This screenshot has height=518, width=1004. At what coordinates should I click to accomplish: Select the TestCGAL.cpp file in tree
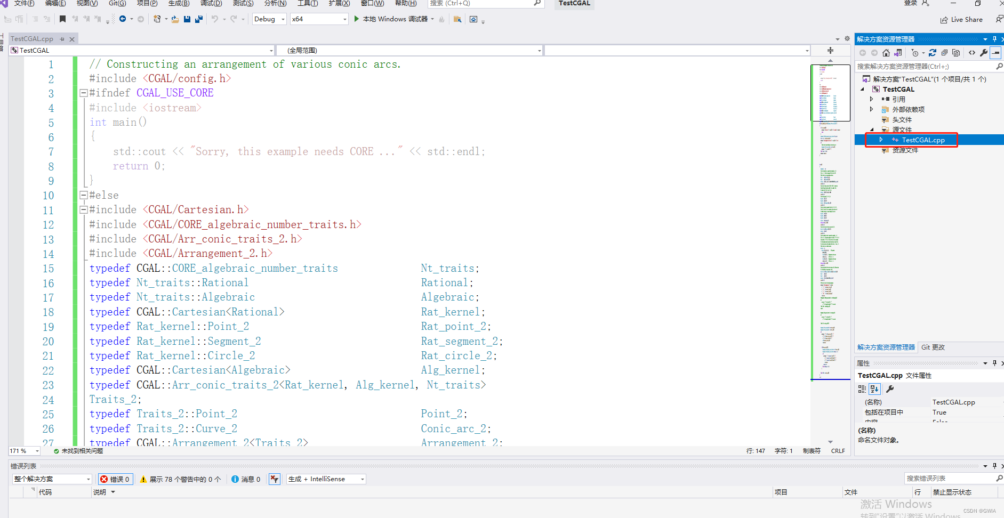point(923,140)
